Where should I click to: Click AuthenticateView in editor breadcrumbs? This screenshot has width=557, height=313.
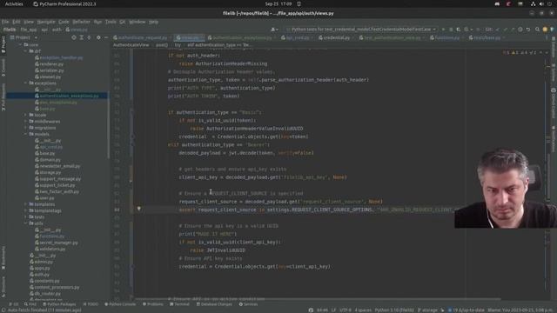131,45
